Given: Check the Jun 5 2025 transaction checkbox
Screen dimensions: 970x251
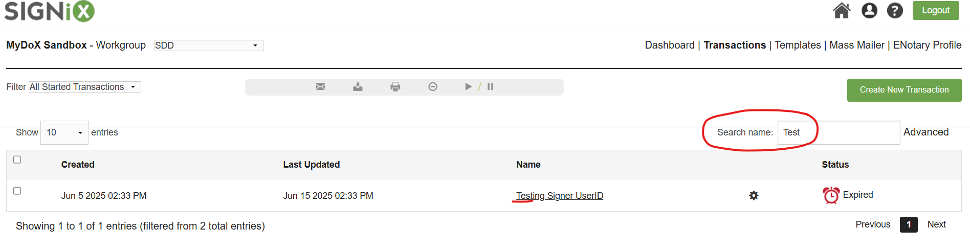Looking at the screenshot, I should [17, 191].
